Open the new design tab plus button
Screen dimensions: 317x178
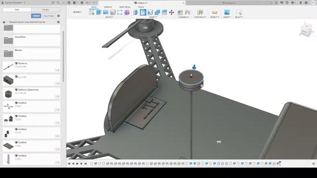click(276, 2)
